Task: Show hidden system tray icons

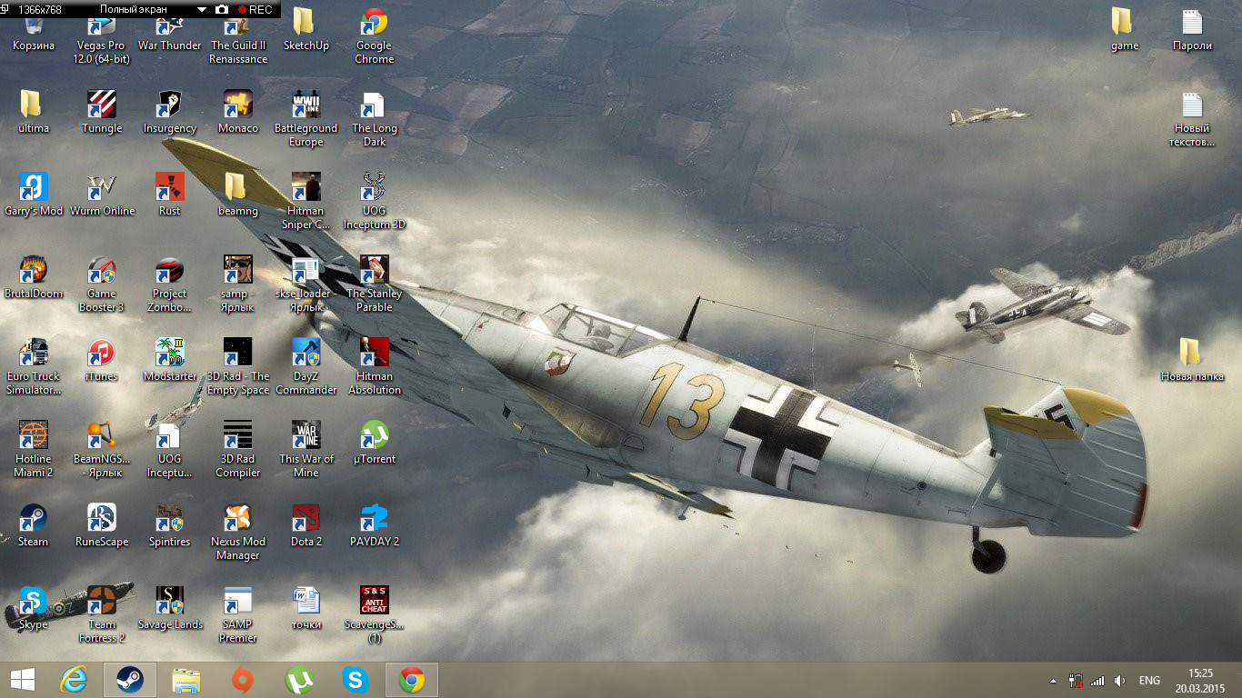Action: pyautogui.click(x=1054, y=680)
